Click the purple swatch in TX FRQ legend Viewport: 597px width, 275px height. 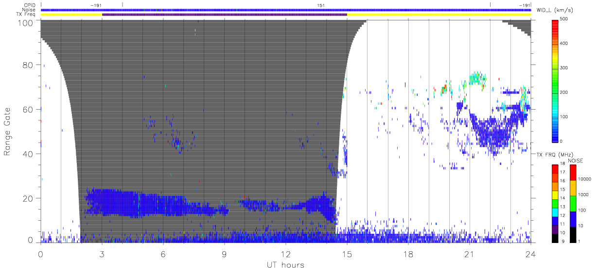[555, 228]
